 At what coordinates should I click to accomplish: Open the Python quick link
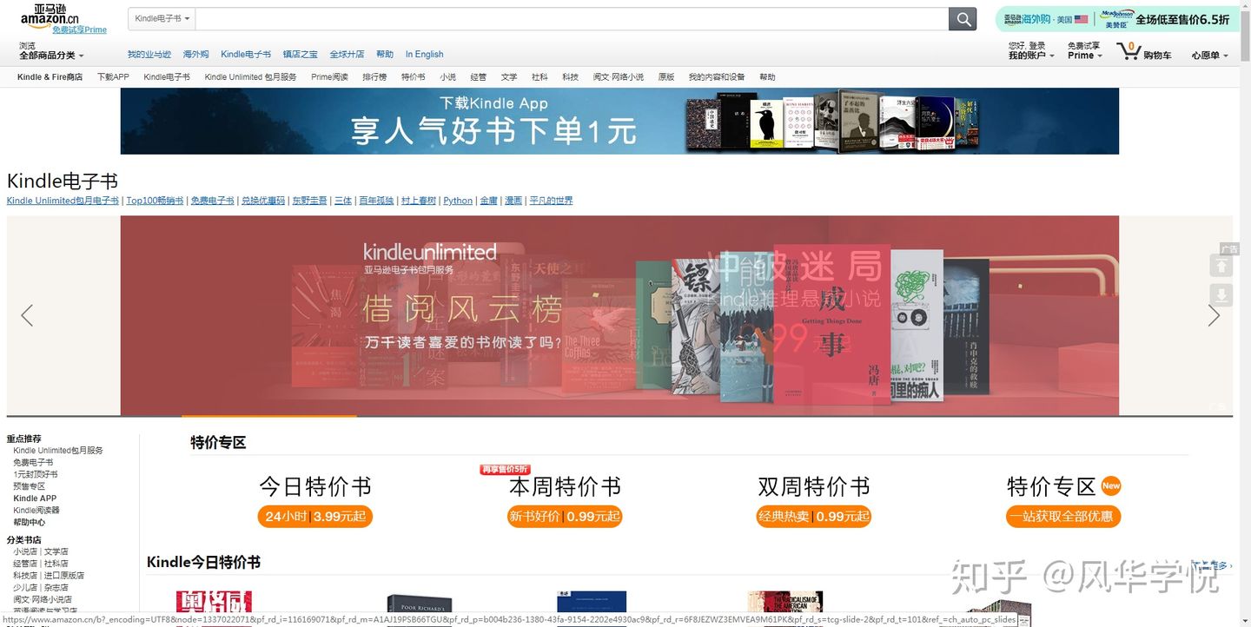click(x=458, y=201)
